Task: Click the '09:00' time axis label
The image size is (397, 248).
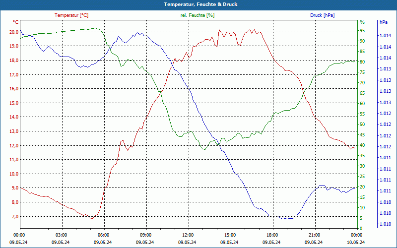Action: pos(146,235)
